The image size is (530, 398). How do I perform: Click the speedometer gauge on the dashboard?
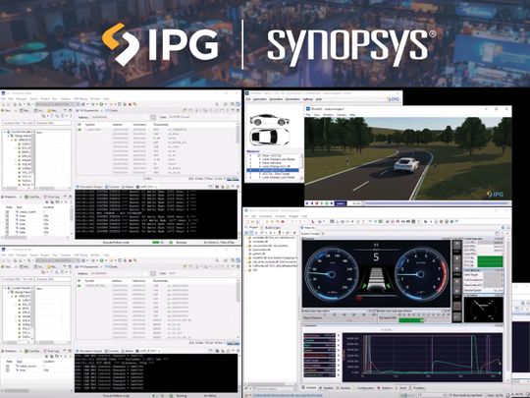click(x=331, y=274)
